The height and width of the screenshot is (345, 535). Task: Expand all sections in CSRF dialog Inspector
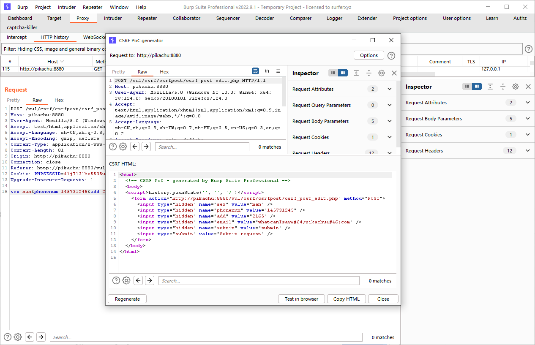pos(356,73)
